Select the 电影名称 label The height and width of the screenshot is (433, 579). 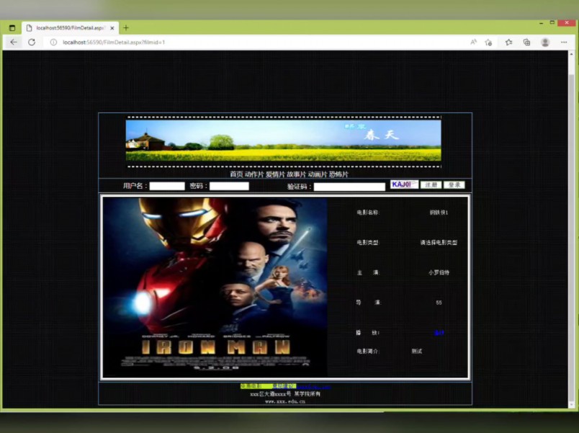coord(368,213)
